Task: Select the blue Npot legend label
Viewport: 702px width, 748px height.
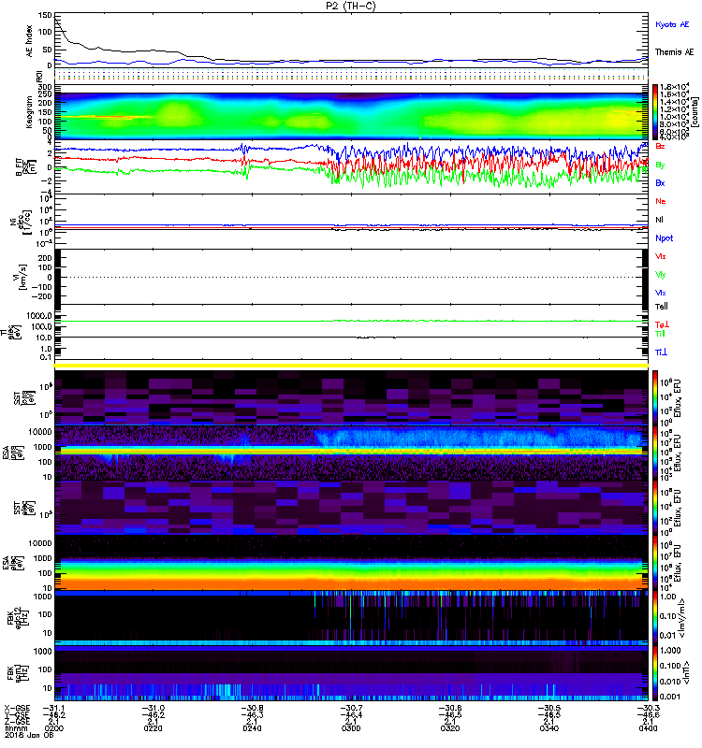Action: pos(665,238)
